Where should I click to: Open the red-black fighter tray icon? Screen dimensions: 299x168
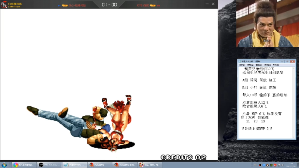pos(260,165)
